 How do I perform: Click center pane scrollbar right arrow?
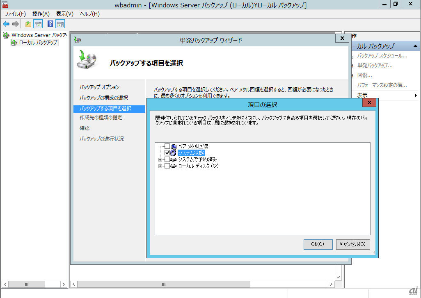(331, 284)
